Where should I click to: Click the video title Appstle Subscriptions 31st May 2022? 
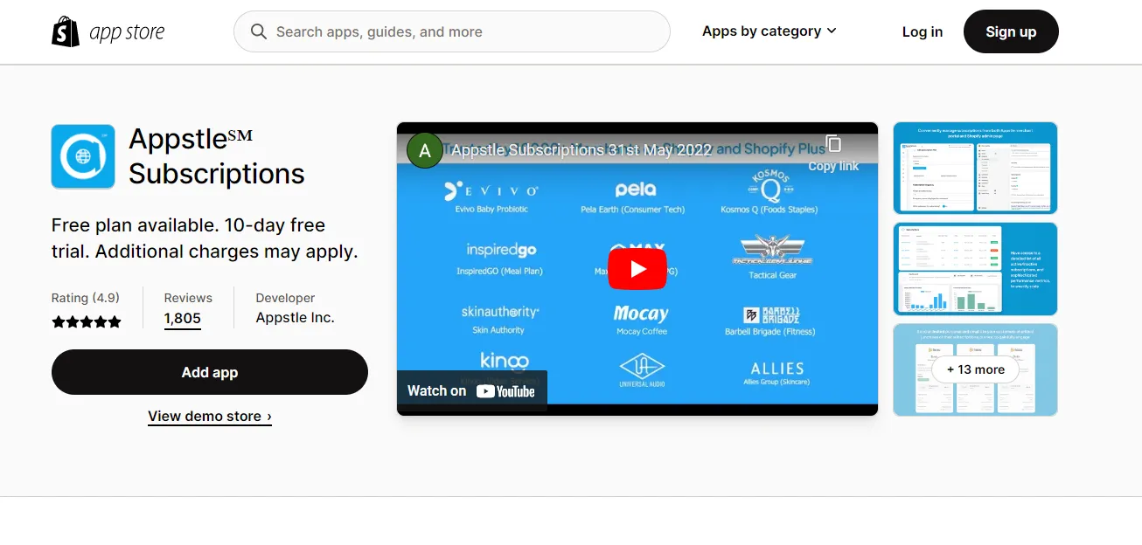coord(581,150)
